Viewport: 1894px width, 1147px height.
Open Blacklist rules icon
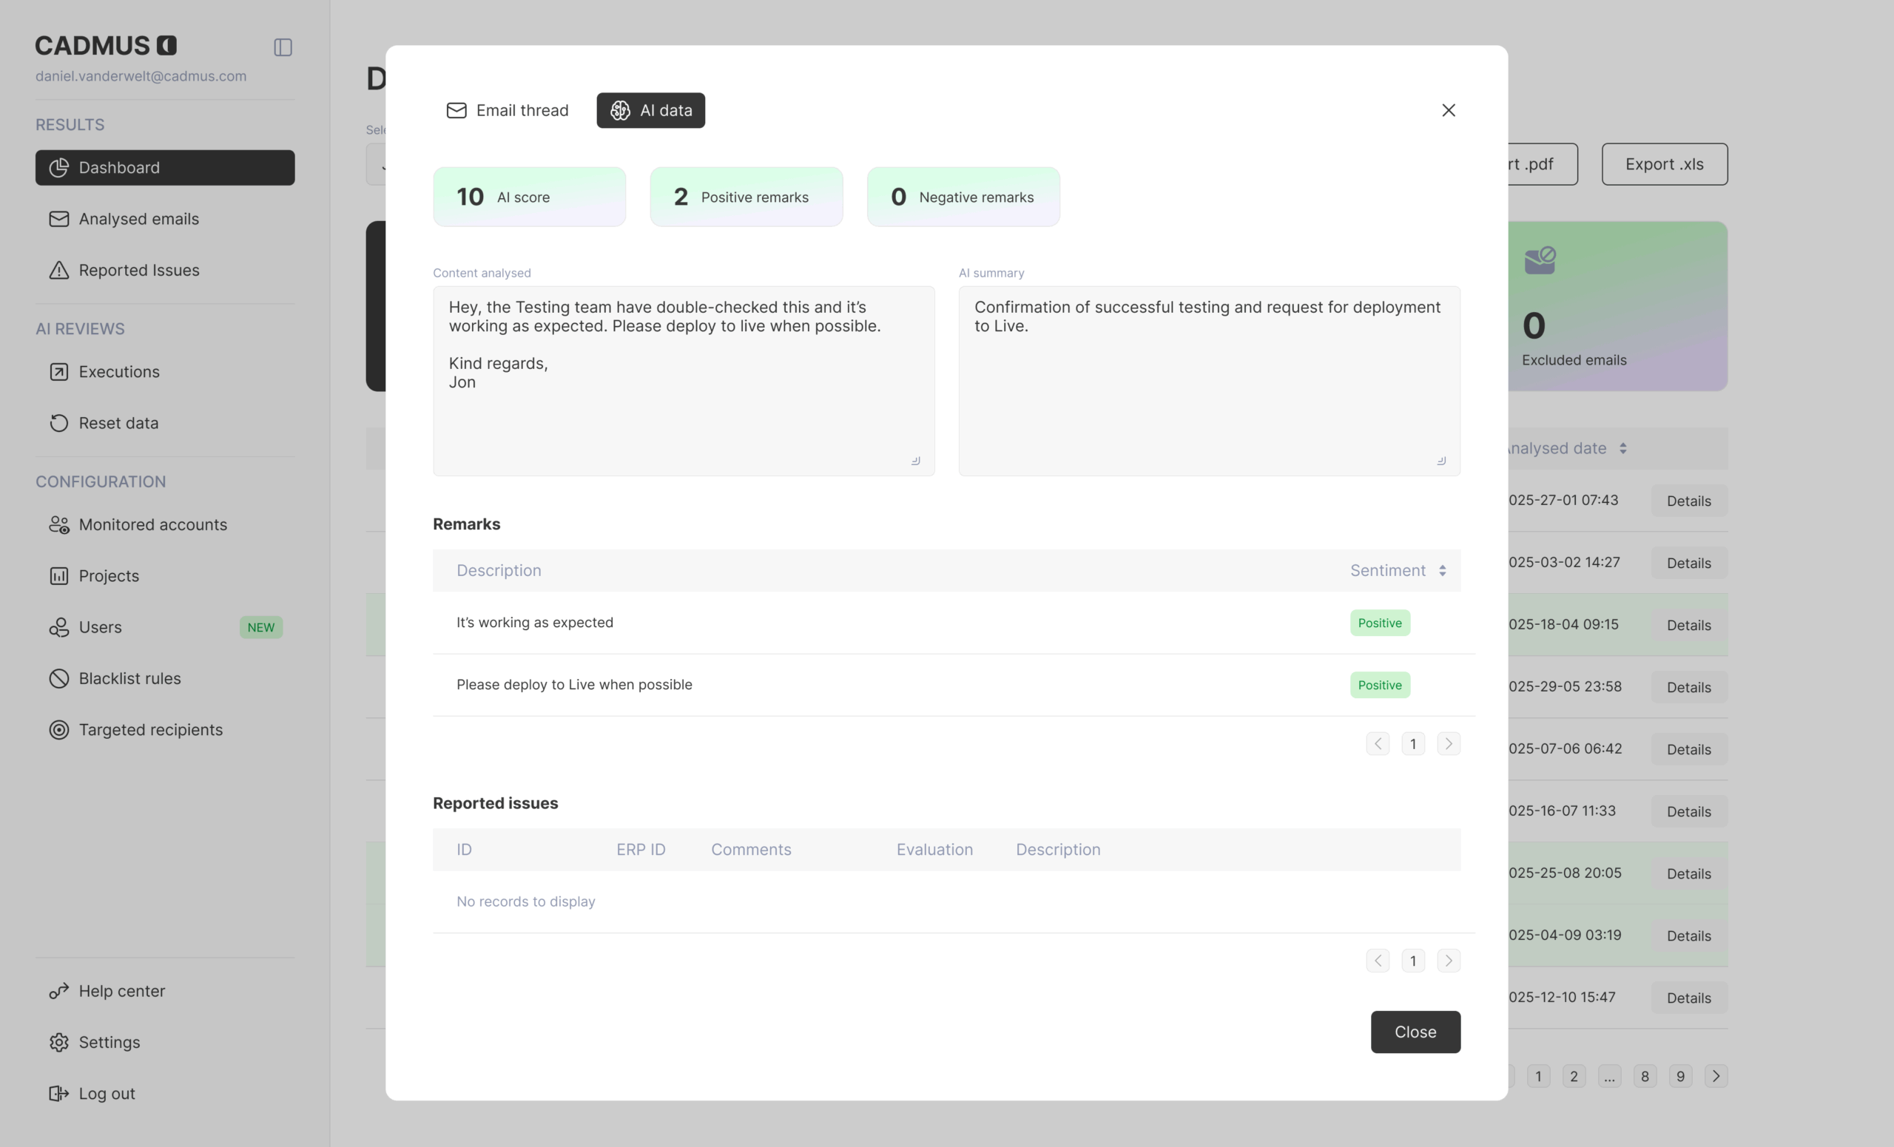click(59, 678)
